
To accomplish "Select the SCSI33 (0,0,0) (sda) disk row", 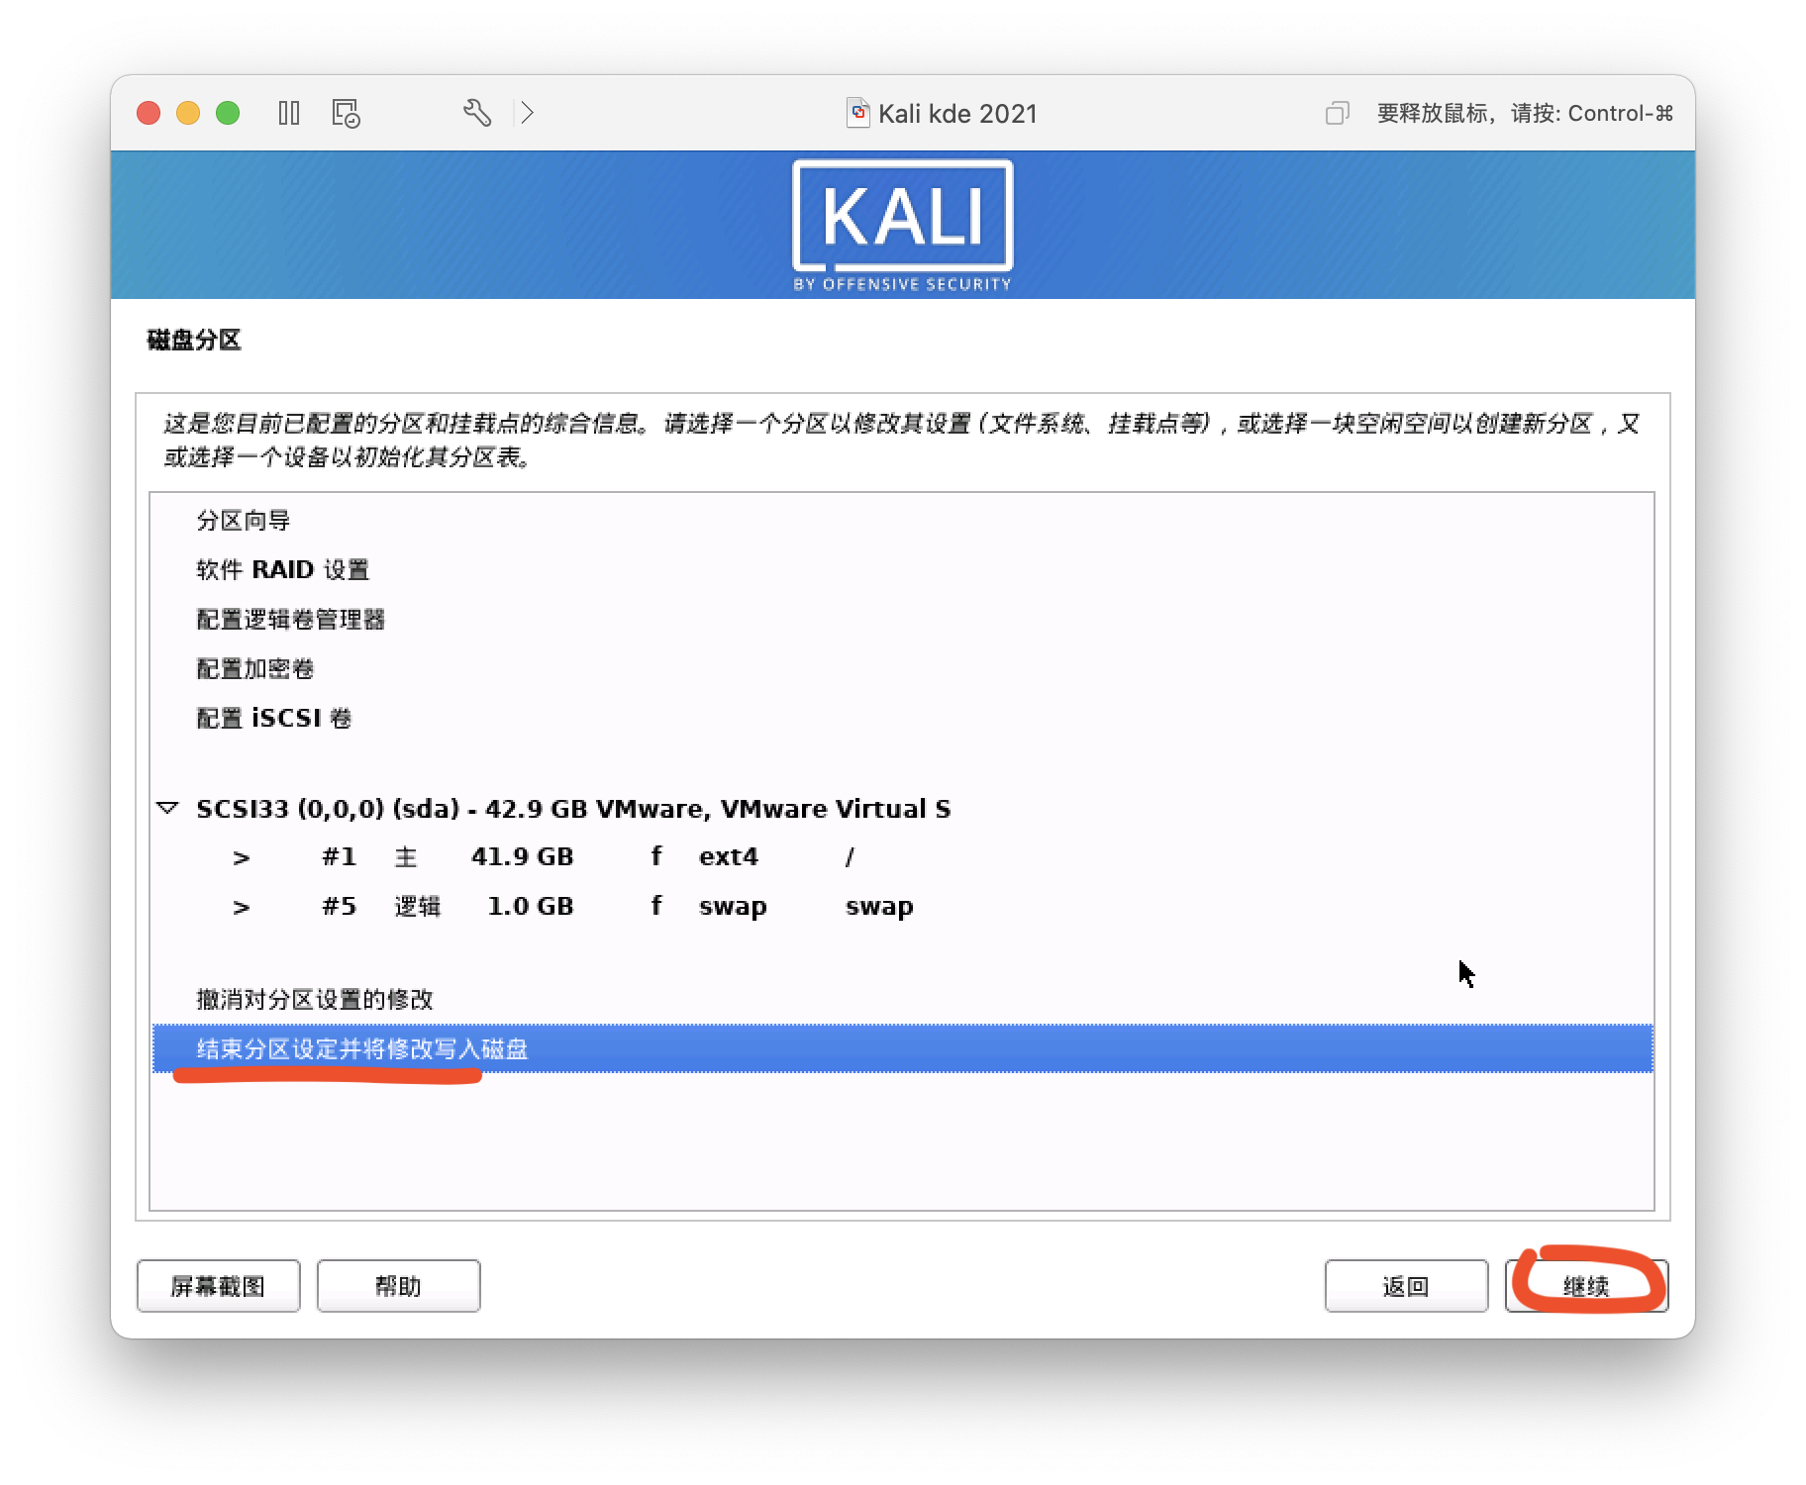I will coord(902,808).
